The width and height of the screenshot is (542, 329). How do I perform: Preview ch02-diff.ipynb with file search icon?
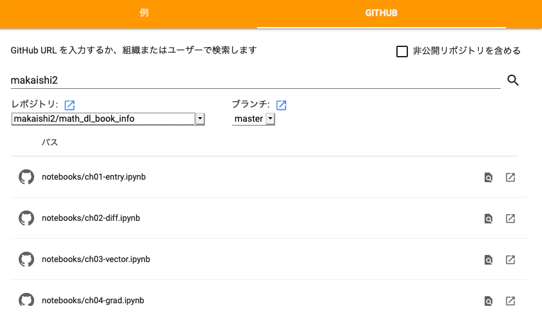coord(489,218)
